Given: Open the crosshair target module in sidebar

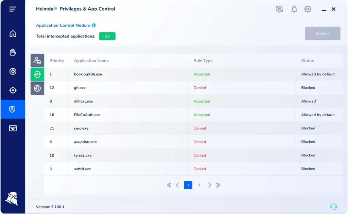Looking at the screenshot, I should 13,90.
